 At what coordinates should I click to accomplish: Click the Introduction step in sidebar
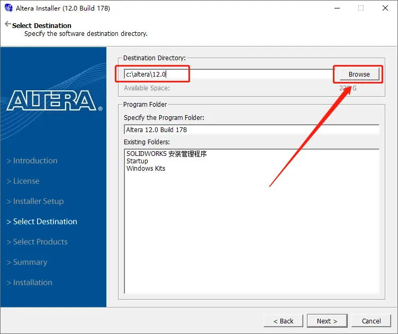pyautogui.click(x=32, y=161)
